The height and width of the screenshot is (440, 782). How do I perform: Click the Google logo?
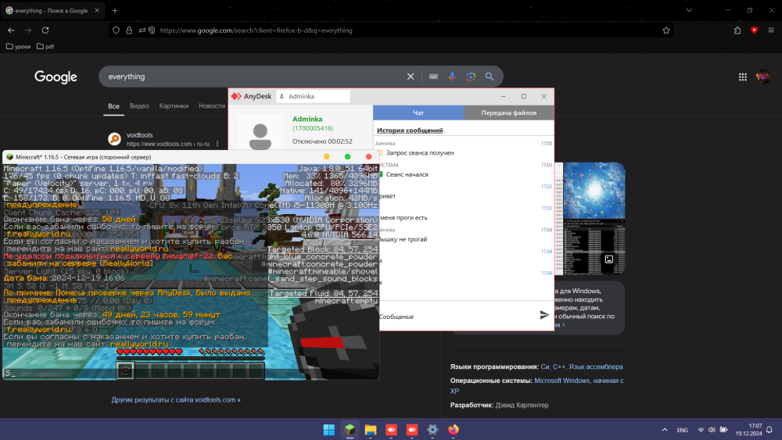[56, 77]
